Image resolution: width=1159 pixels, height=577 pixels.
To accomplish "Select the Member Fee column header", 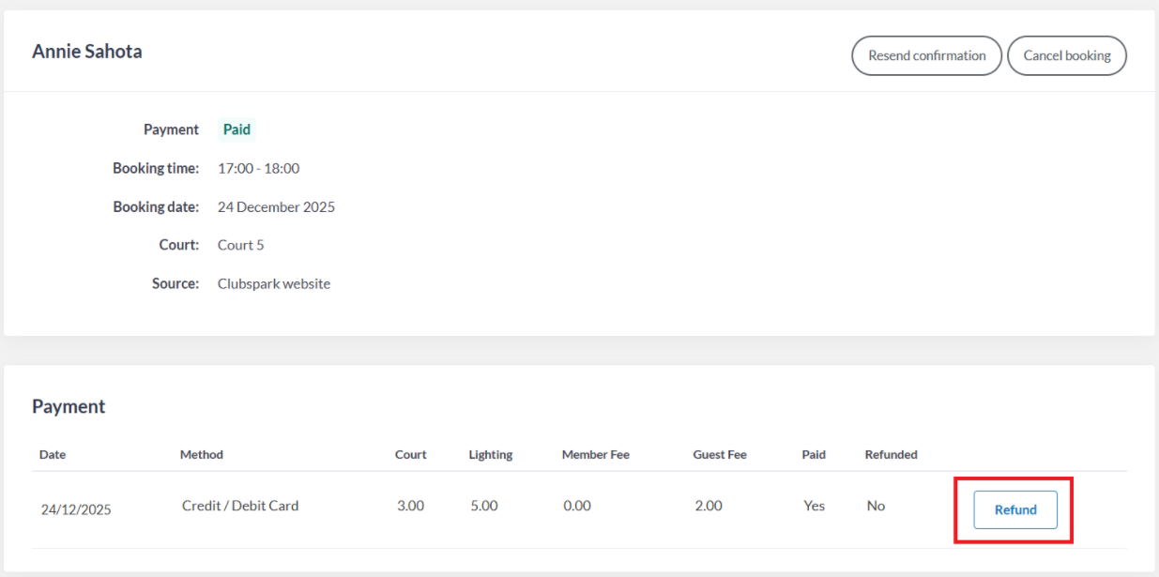I will pyautogui.click(x=595, y=454).
